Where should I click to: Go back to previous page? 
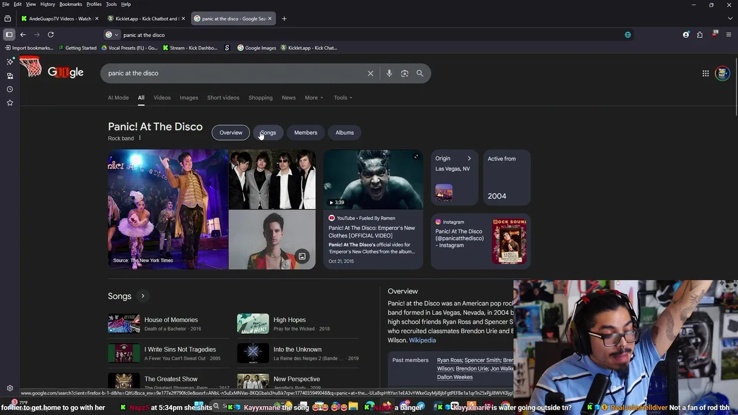click(x=23, y=35)
